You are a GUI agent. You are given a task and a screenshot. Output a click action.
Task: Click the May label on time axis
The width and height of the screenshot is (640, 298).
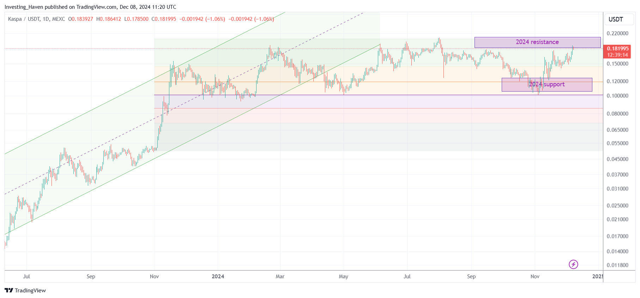pyautogui.click(x=343, y=277)
